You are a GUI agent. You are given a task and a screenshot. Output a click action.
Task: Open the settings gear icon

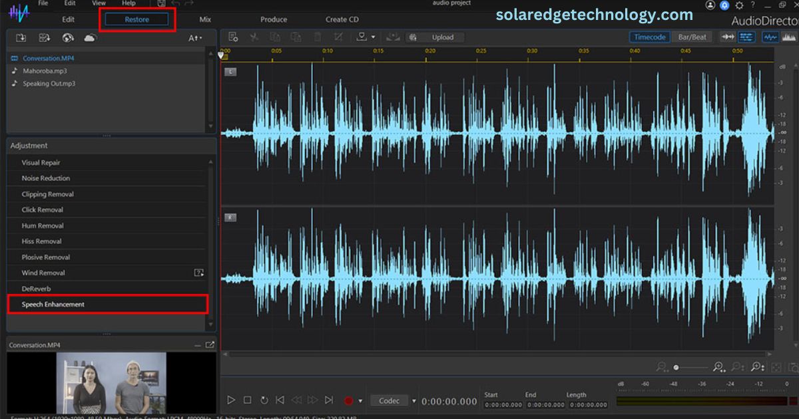pos(739,5)
